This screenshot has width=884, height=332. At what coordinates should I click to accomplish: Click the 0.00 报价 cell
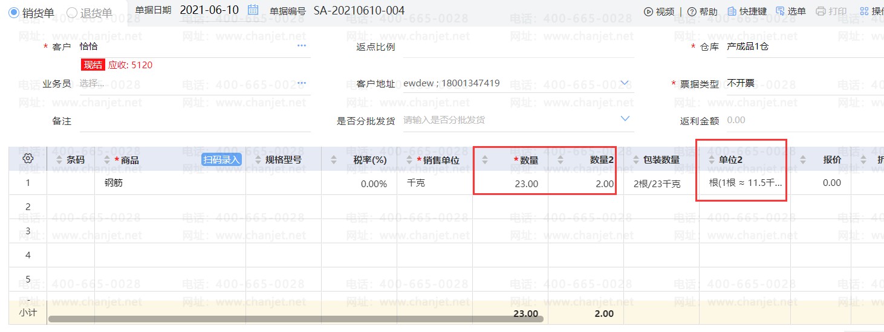(x=821, y=183)
